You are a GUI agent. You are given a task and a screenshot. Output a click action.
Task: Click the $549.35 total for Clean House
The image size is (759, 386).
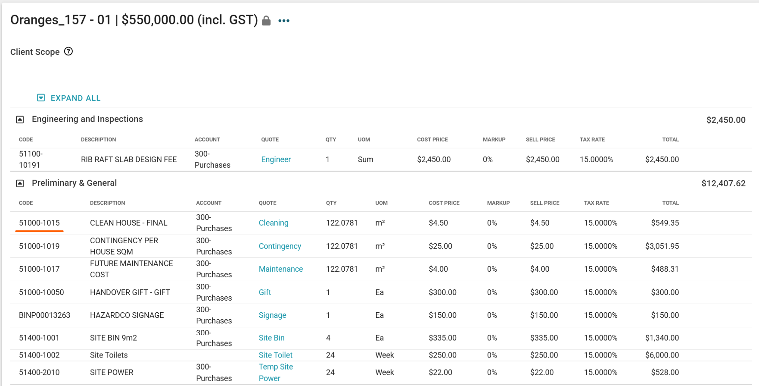pyautogui.click(x=665, y=223)
